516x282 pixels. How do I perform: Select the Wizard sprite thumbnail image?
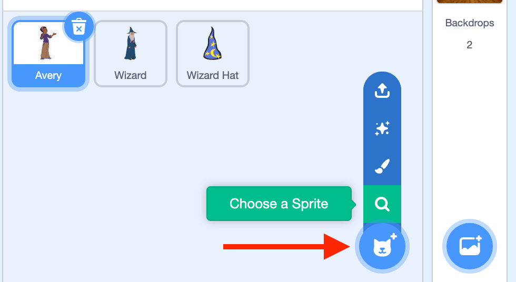(131, 44)
